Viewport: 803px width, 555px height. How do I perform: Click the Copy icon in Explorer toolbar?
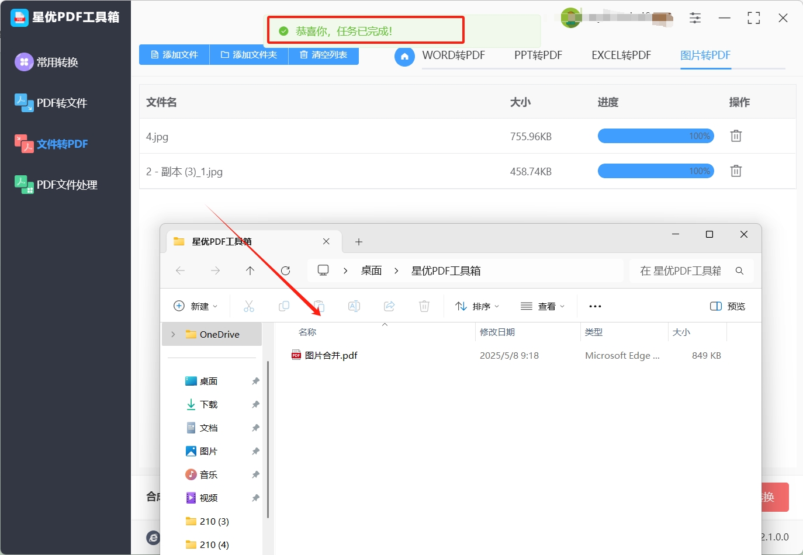pos(284,306)
